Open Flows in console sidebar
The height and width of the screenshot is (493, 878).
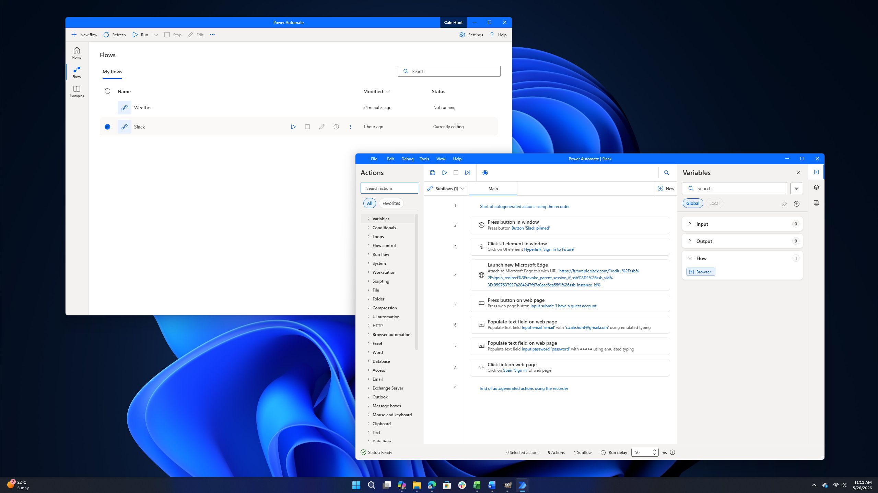coord(77,72)
